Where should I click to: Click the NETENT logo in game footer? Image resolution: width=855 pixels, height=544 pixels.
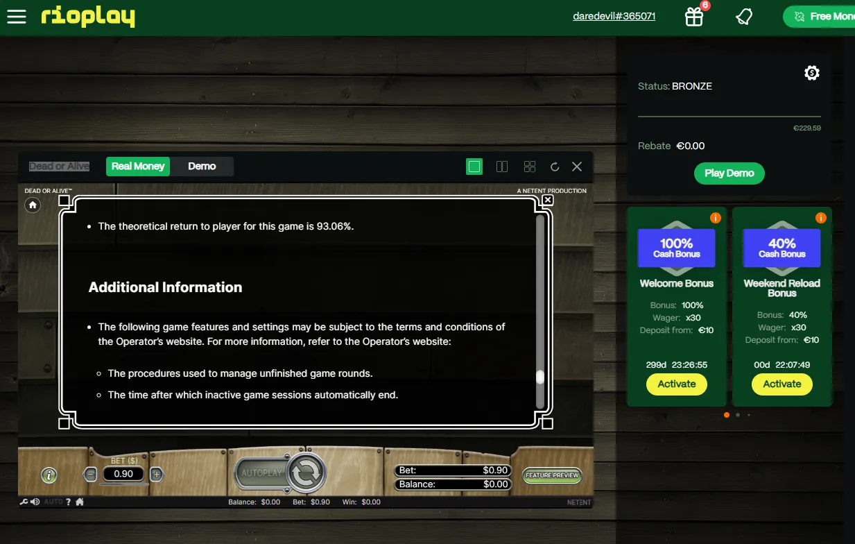click(x=579, y=502)
